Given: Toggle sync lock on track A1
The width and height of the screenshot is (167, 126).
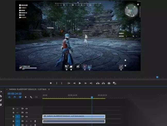Looking at the screenshot, I should click(x=22, y=121).
